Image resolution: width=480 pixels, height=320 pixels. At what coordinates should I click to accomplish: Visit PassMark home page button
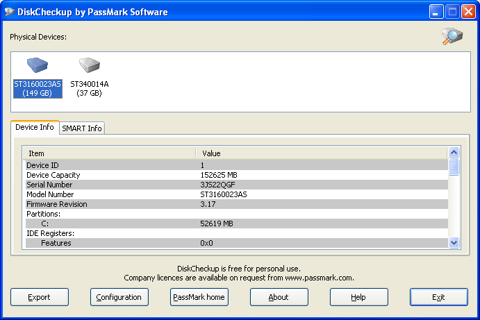(199, 297)
